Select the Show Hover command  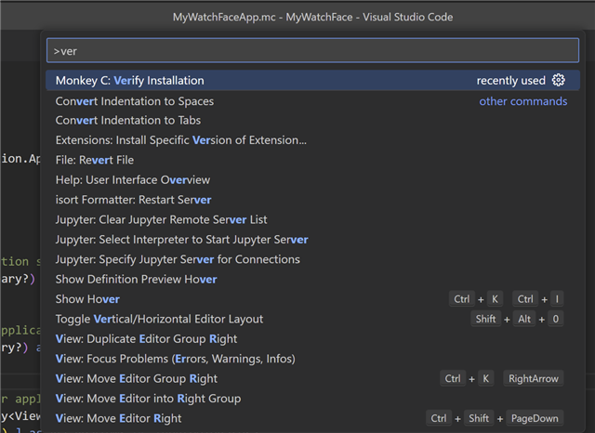click(312, 299)
